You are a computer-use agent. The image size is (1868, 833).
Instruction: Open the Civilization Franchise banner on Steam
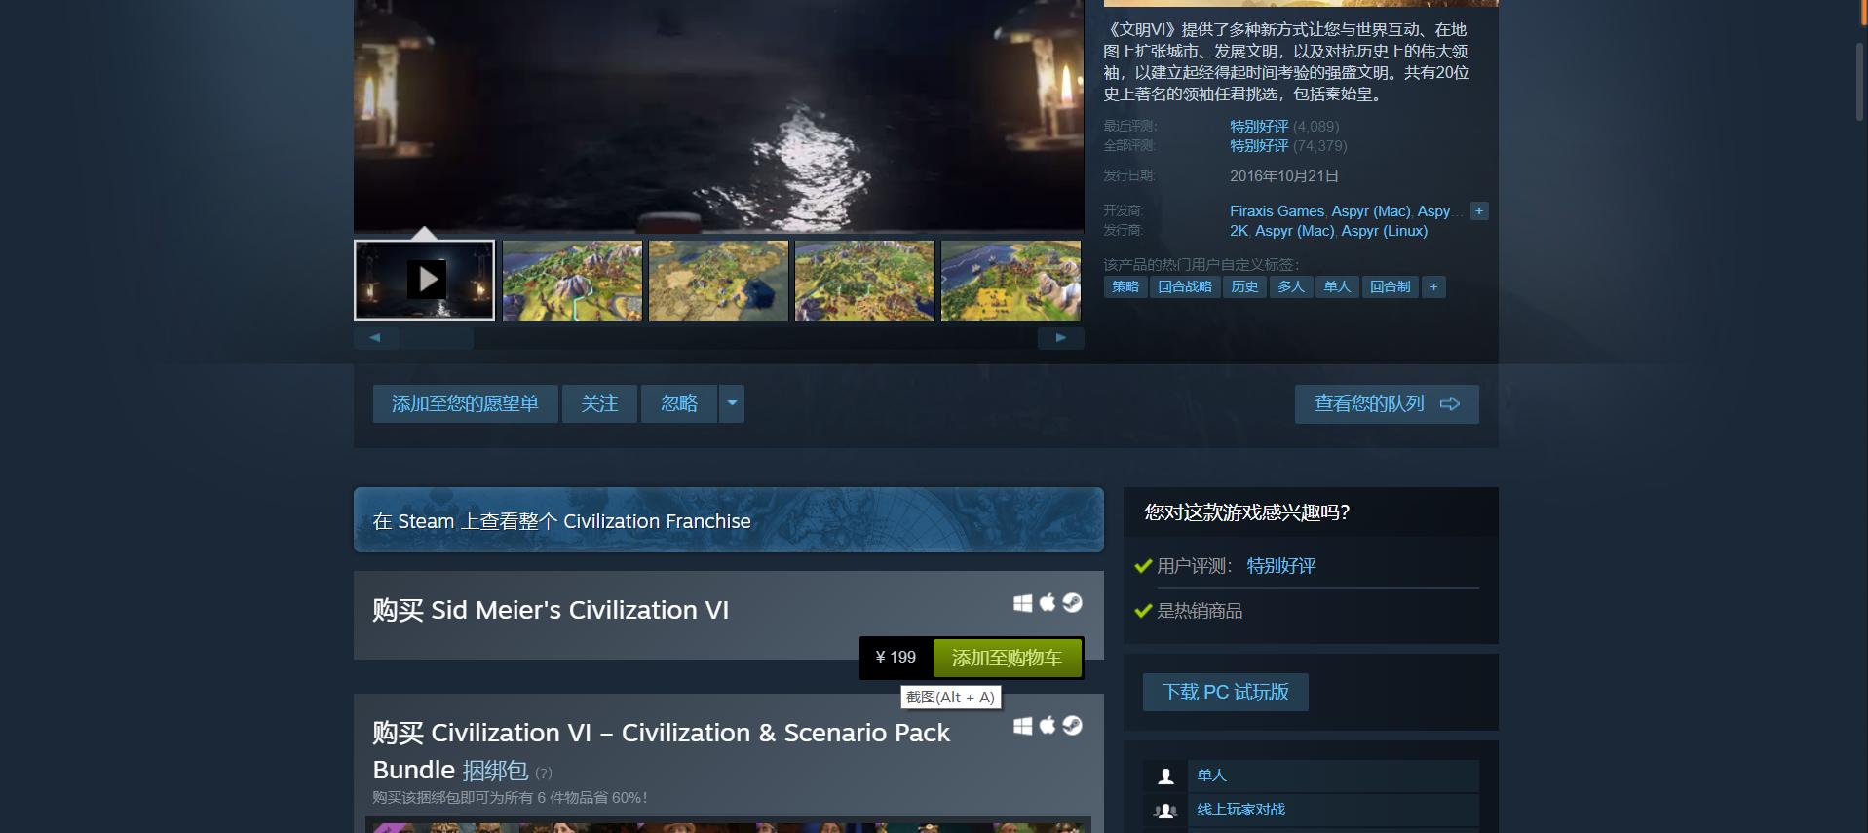coord(729,520)
